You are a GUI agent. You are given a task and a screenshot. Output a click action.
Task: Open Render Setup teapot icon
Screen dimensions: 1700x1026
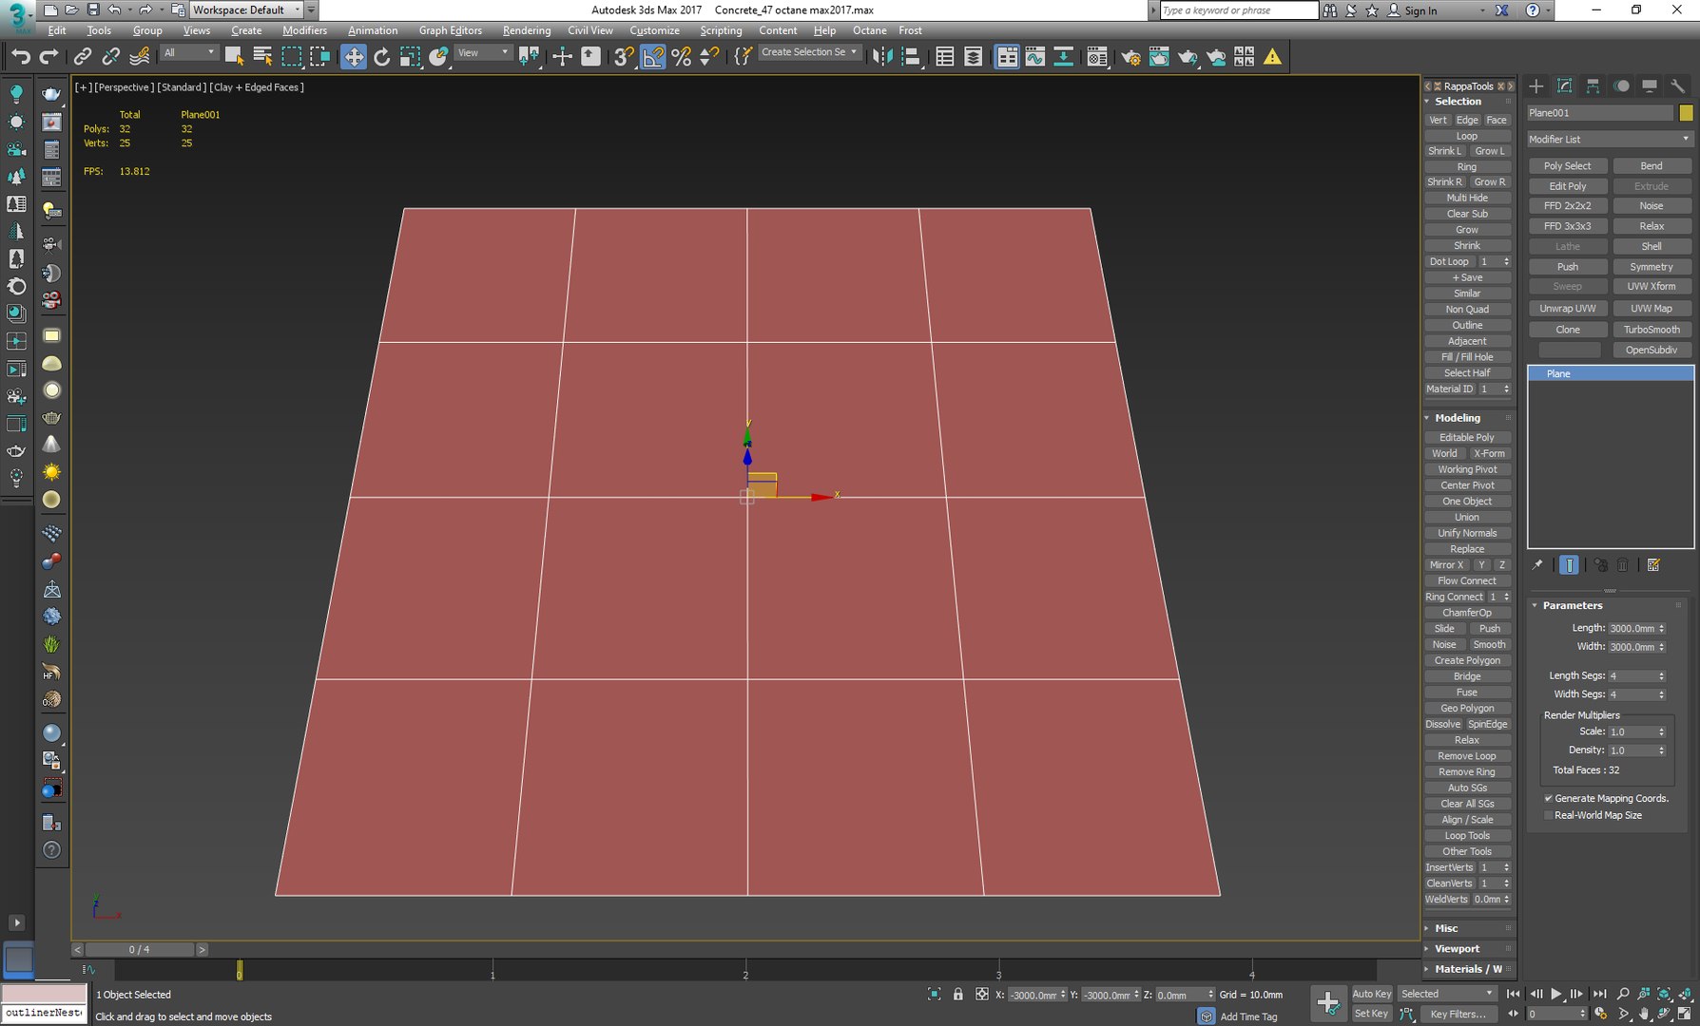(1130, 57)
